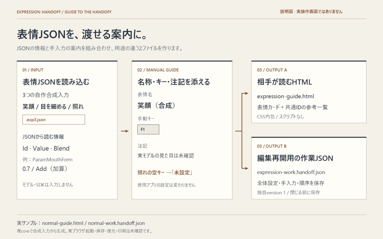Click the 現coreで合成入力から生成。 footer note
383x239 pixels.
42,231
